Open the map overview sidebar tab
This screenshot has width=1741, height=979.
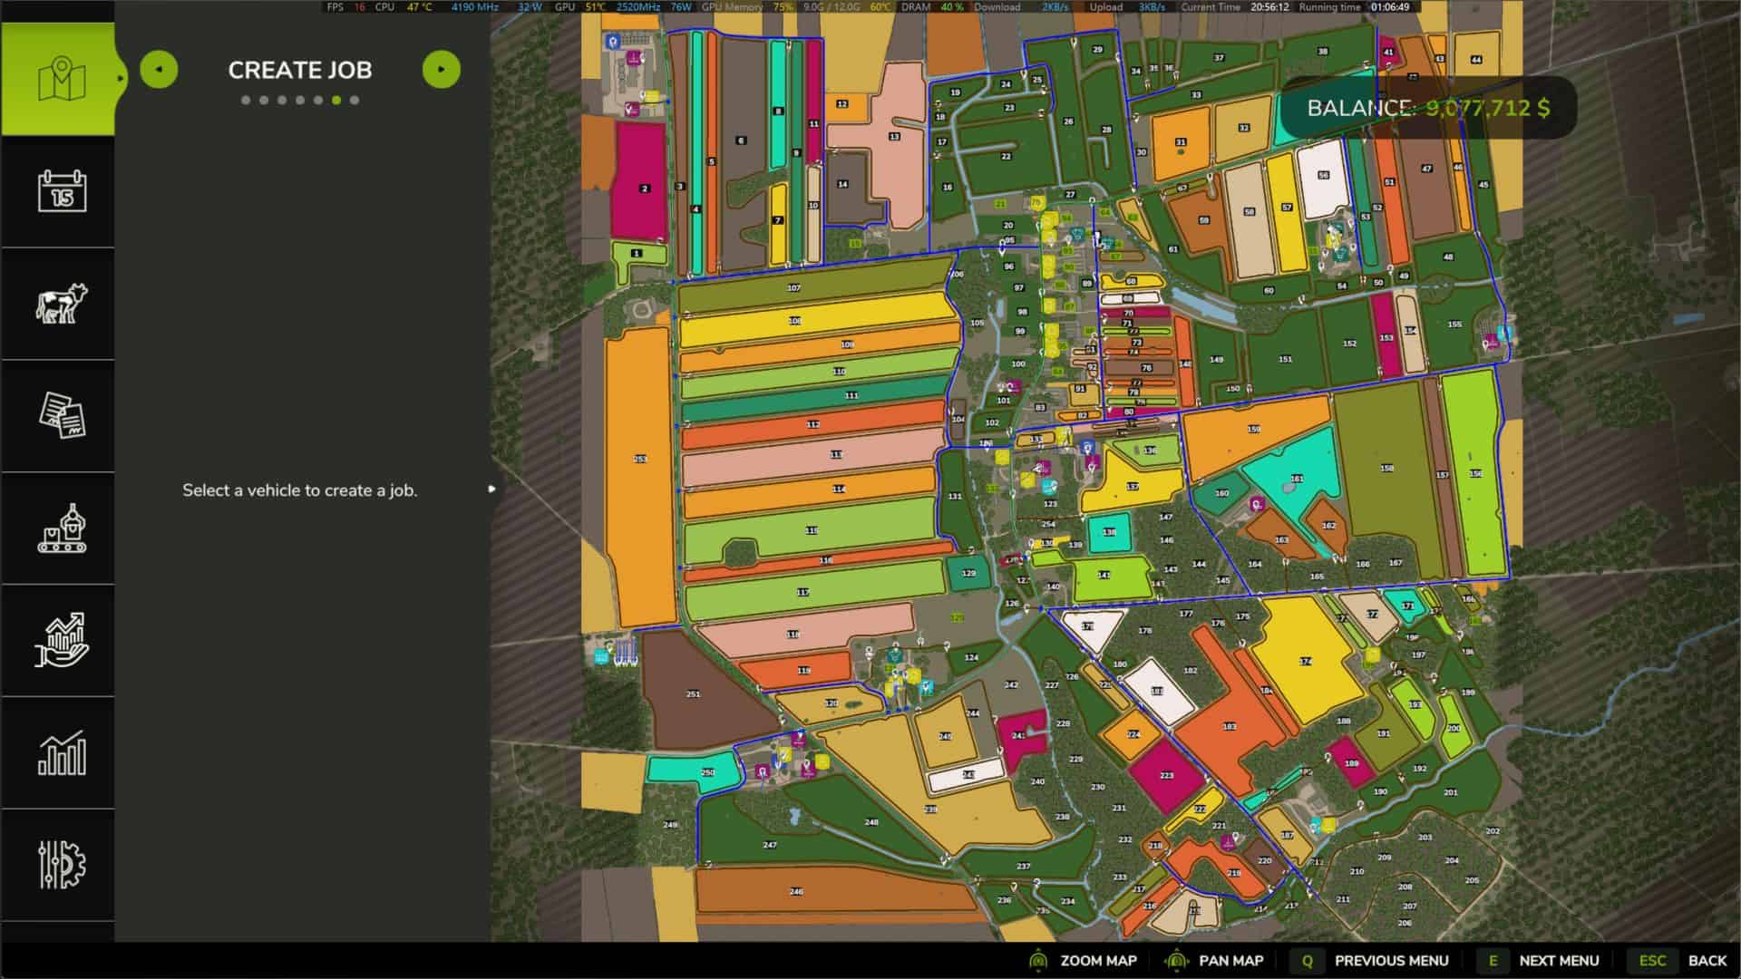pos(61,79)
